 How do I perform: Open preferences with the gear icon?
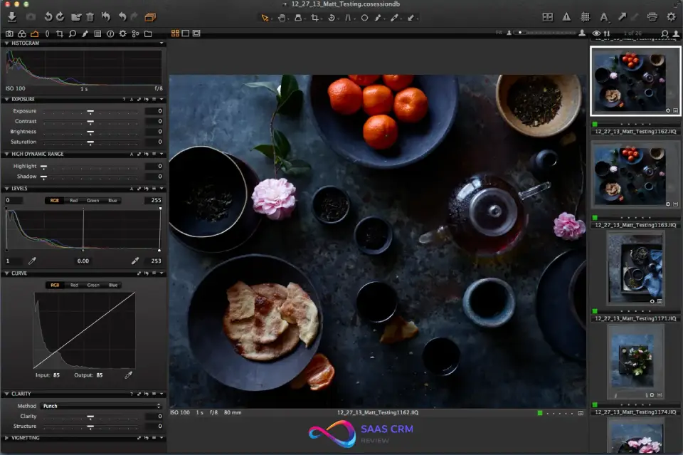(x=671, y=16)
